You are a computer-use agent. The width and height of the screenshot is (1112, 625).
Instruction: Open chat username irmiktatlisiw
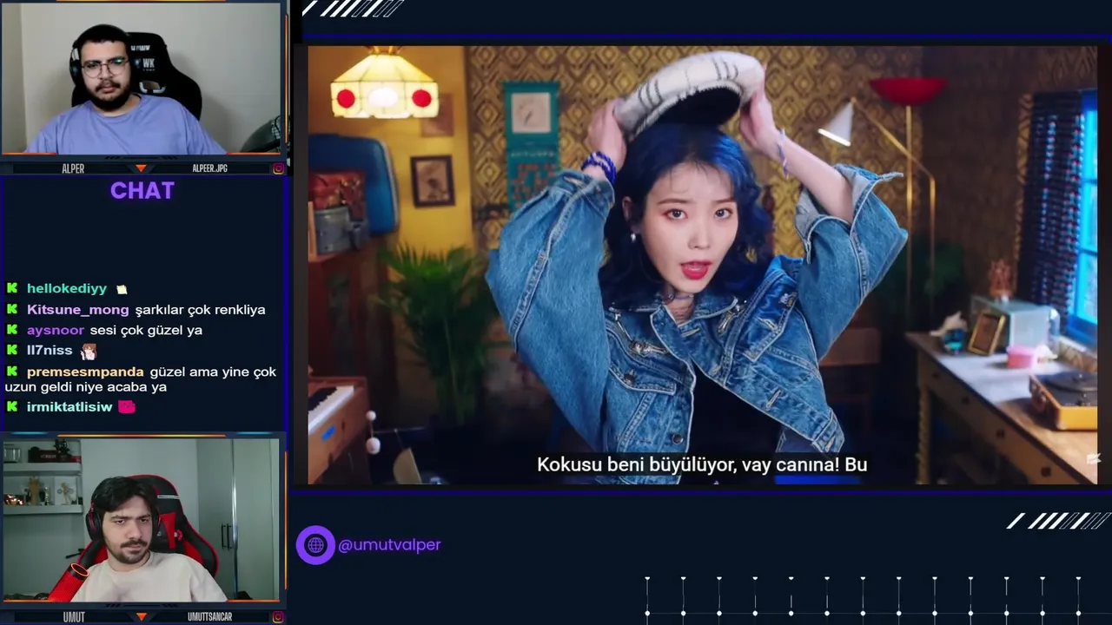(69, 406)
